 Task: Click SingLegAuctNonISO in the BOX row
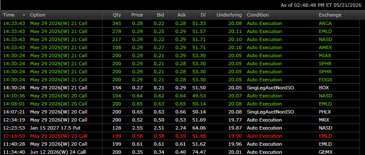point(270,88)
